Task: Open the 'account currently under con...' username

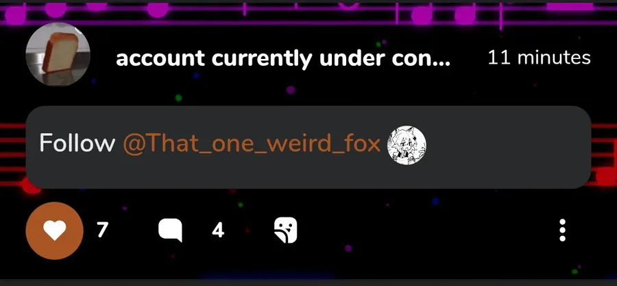Action: click(x=283, y=58)
